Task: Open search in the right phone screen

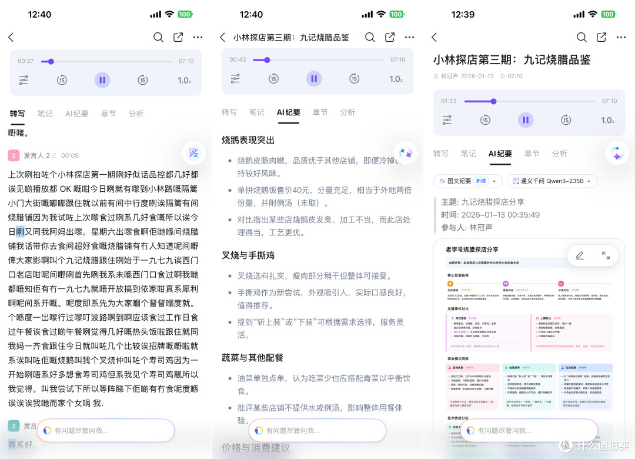Action: (x=581, y=37)
